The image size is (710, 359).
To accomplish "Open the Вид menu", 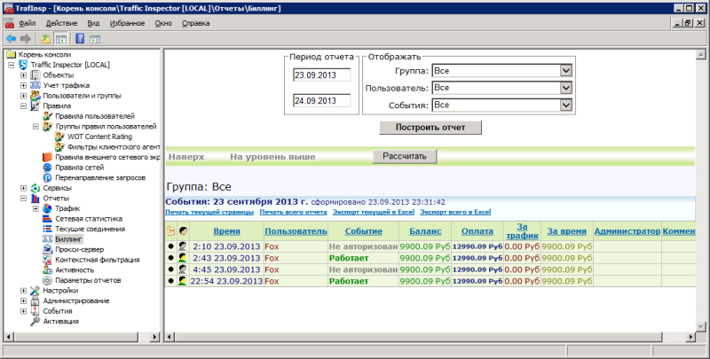I will [93, 23].
